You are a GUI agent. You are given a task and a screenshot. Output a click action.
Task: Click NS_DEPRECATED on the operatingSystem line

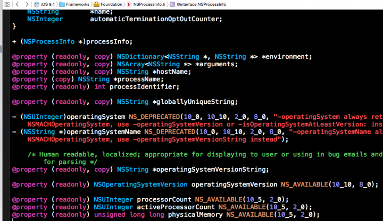point(154,117)
